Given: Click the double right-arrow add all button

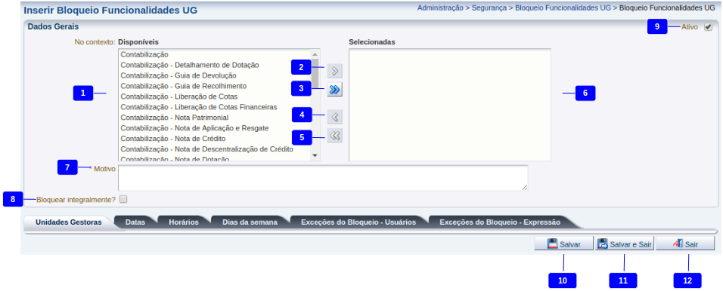Looking at the screenshot, I should [335, 90].
